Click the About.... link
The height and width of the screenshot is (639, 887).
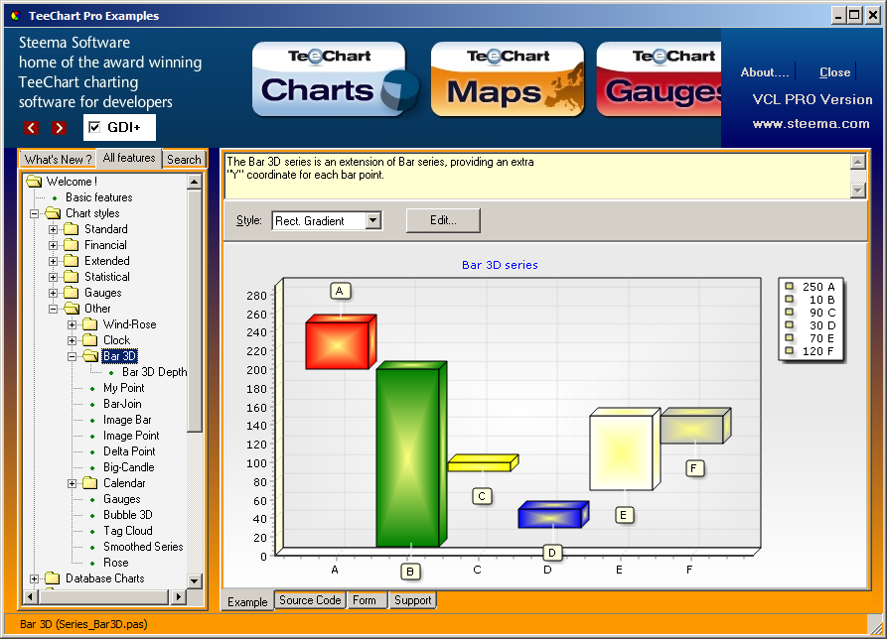765,72
